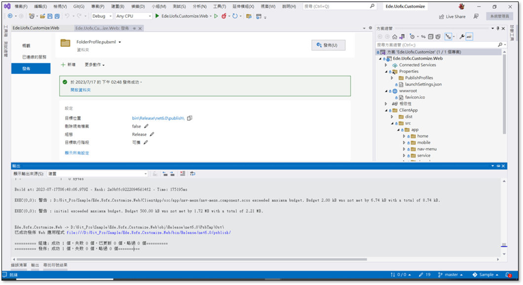
Task: Open the 檔案(F) menu
Action: pos(21,6)
